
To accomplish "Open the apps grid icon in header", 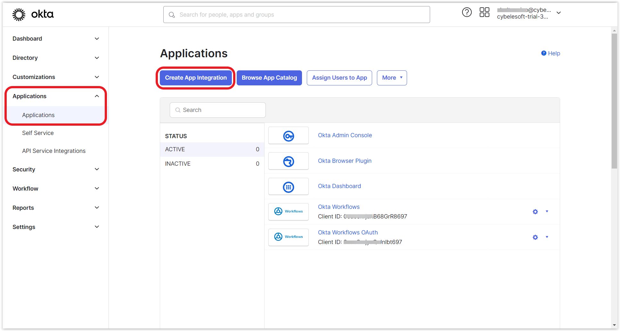I will (484, 12).
